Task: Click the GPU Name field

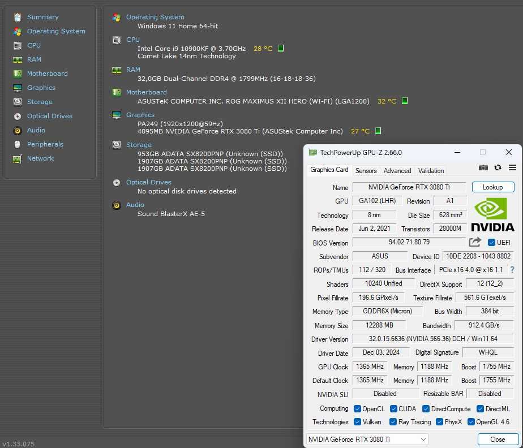Action: tap(409, 187)
